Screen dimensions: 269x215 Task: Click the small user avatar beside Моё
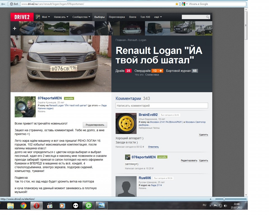(38, 17)
